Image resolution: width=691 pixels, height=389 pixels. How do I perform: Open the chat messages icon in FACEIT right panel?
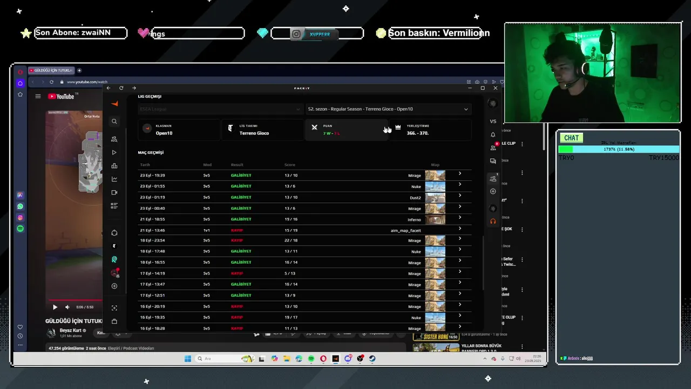click(493, 161)
